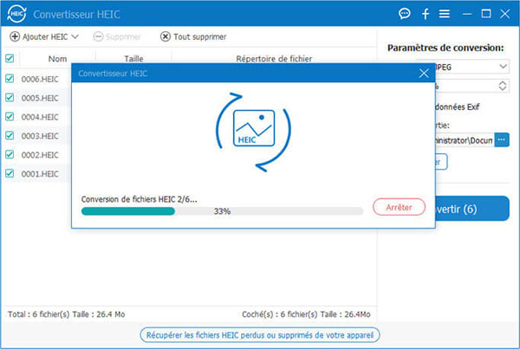Uncheck the 0006.HEIC file checkbox
Screen dimensions: 520x349
tap(10, 79)
